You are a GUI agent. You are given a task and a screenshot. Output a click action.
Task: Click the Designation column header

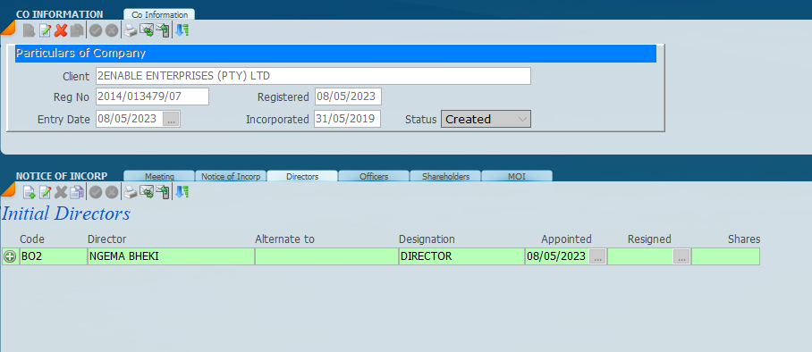point(427,239)
